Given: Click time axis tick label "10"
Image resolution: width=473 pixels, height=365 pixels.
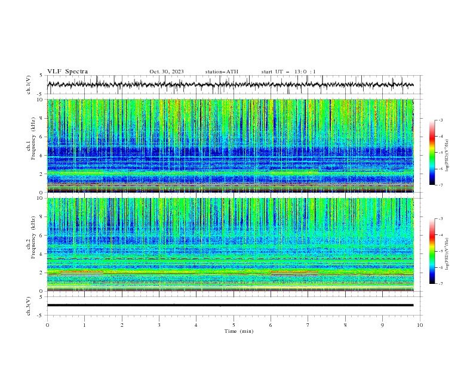Looking at the screenshot, I should point(420,325).
